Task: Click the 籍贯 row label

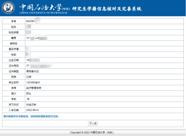Action: 14,38
